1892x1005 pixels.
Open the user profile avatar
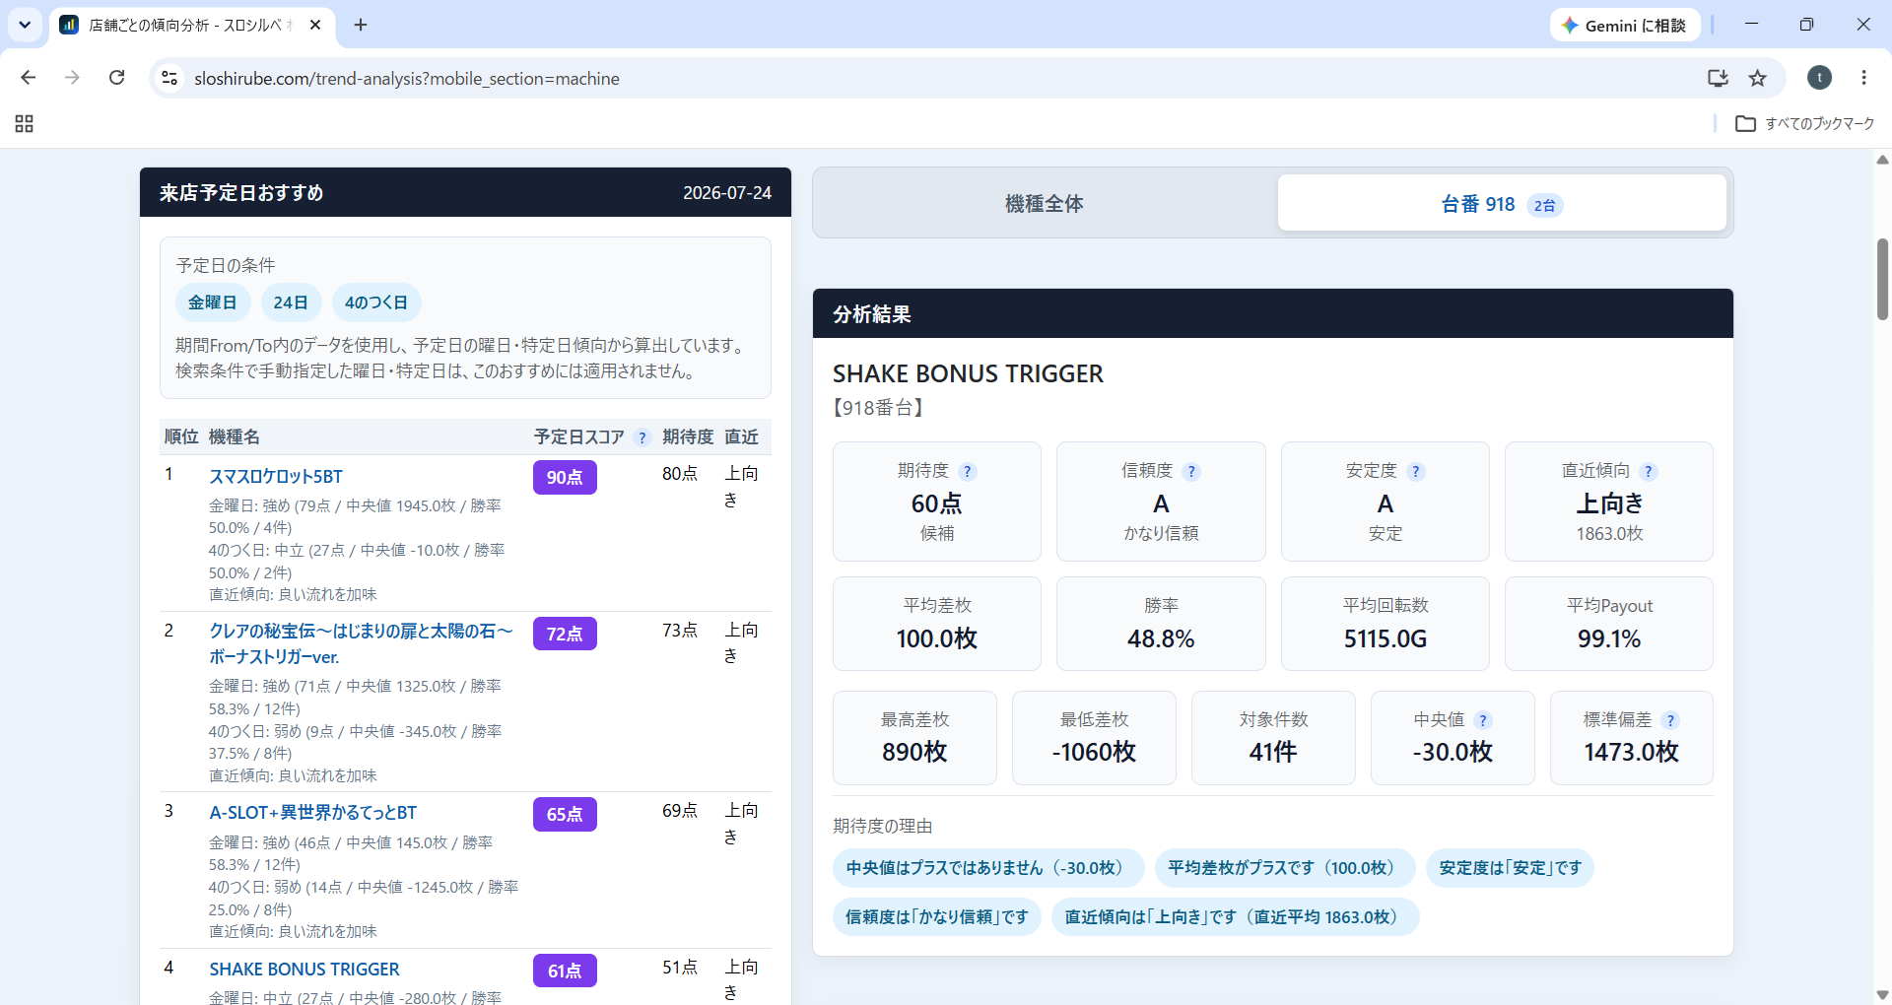[x=1819, y=78]
